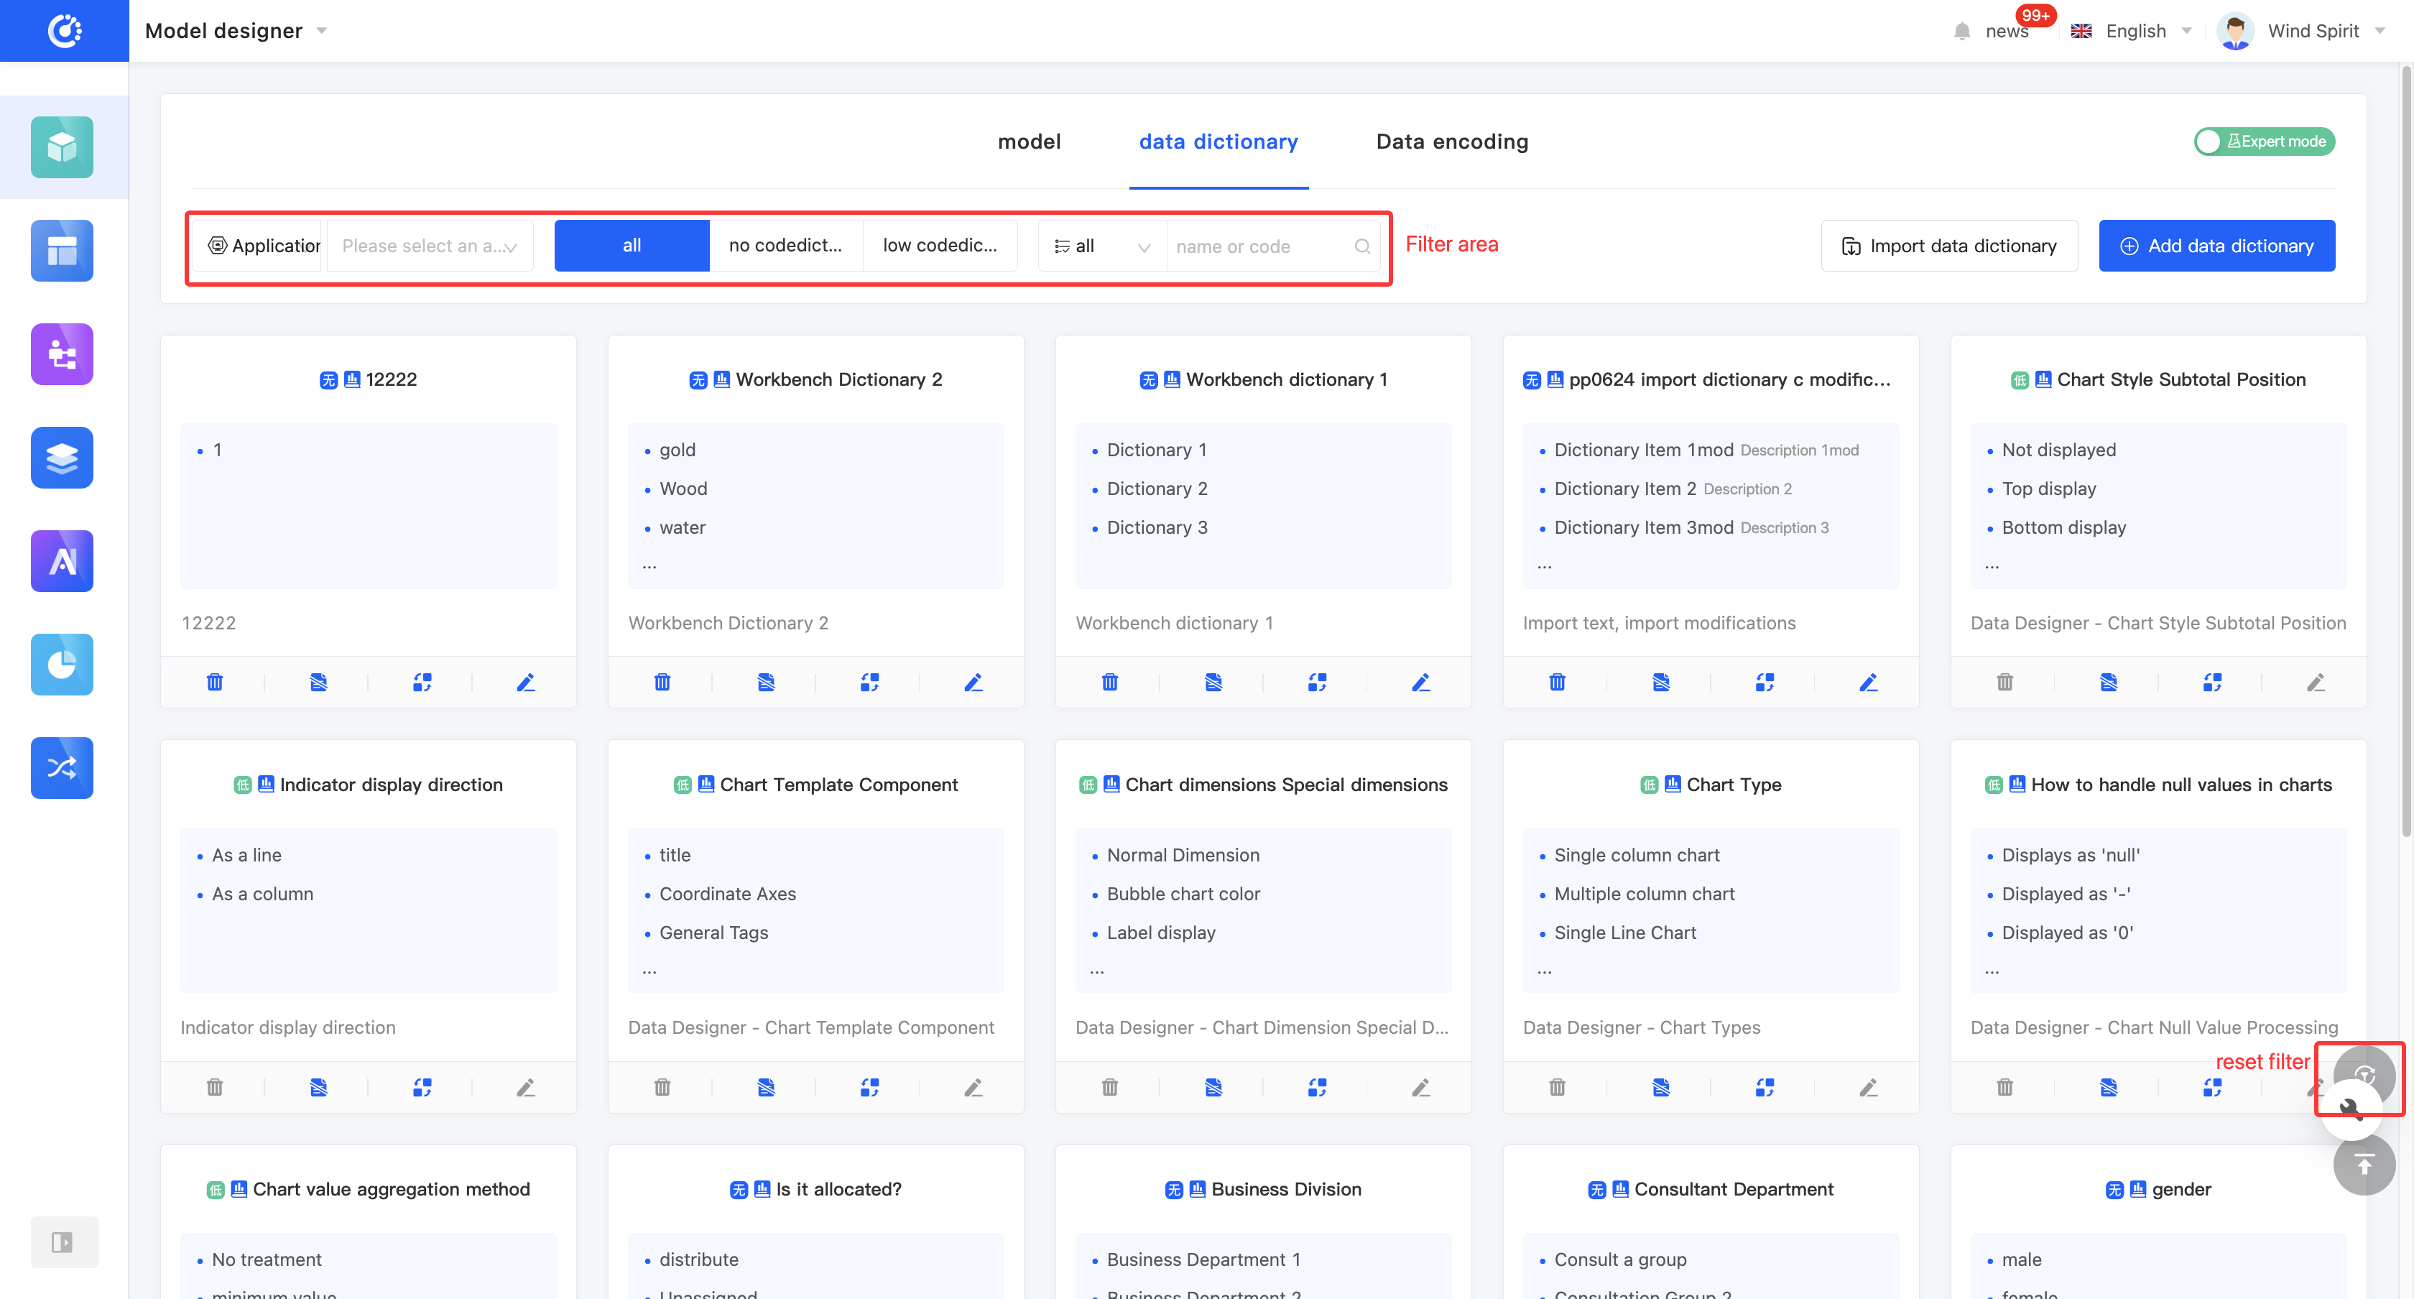Click Add data dictionary button
2414x1299 pixels.
click(2215, 246)
